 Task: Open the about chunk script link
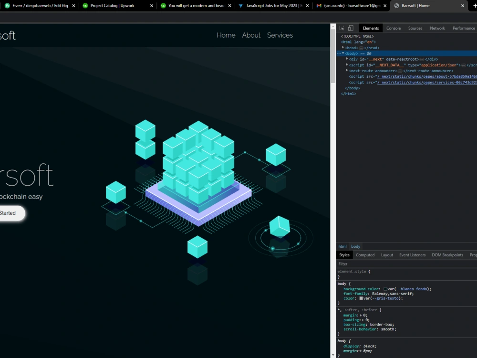tap(427, 77)
